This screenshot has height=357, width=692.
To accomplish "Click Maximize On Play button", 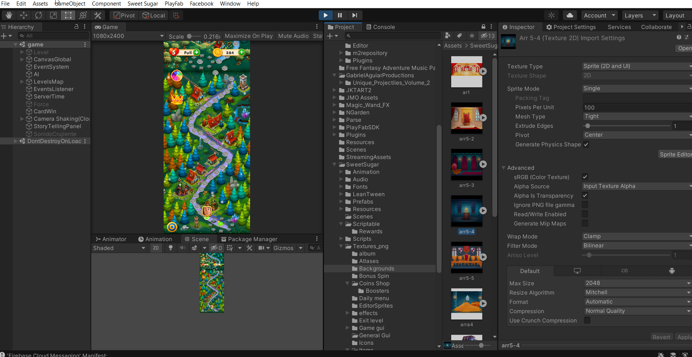I will coord(249,36).
